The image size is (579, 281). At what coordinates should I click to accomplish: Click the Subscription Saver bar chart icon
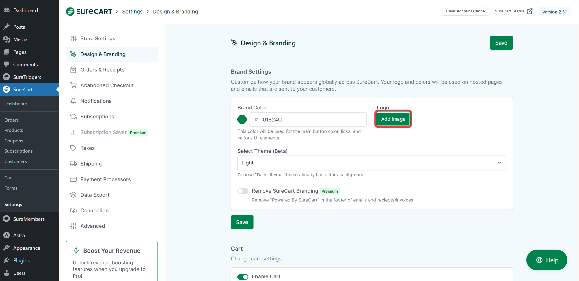point(73,132)
